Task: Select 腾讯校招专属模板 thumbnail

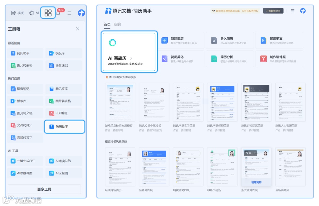Action: [x=154, y=102]
